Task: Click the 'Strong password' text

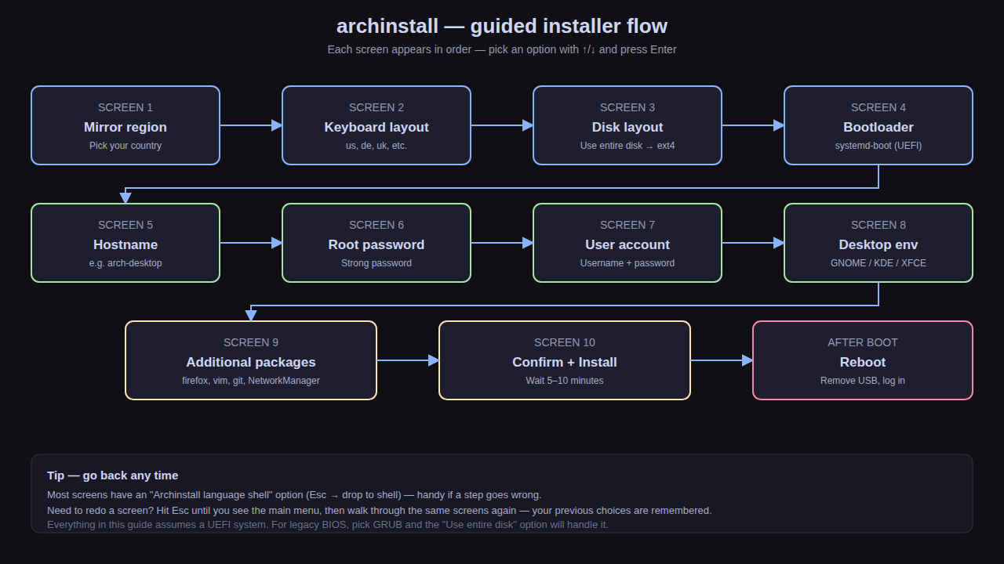Action: point(376,263)
